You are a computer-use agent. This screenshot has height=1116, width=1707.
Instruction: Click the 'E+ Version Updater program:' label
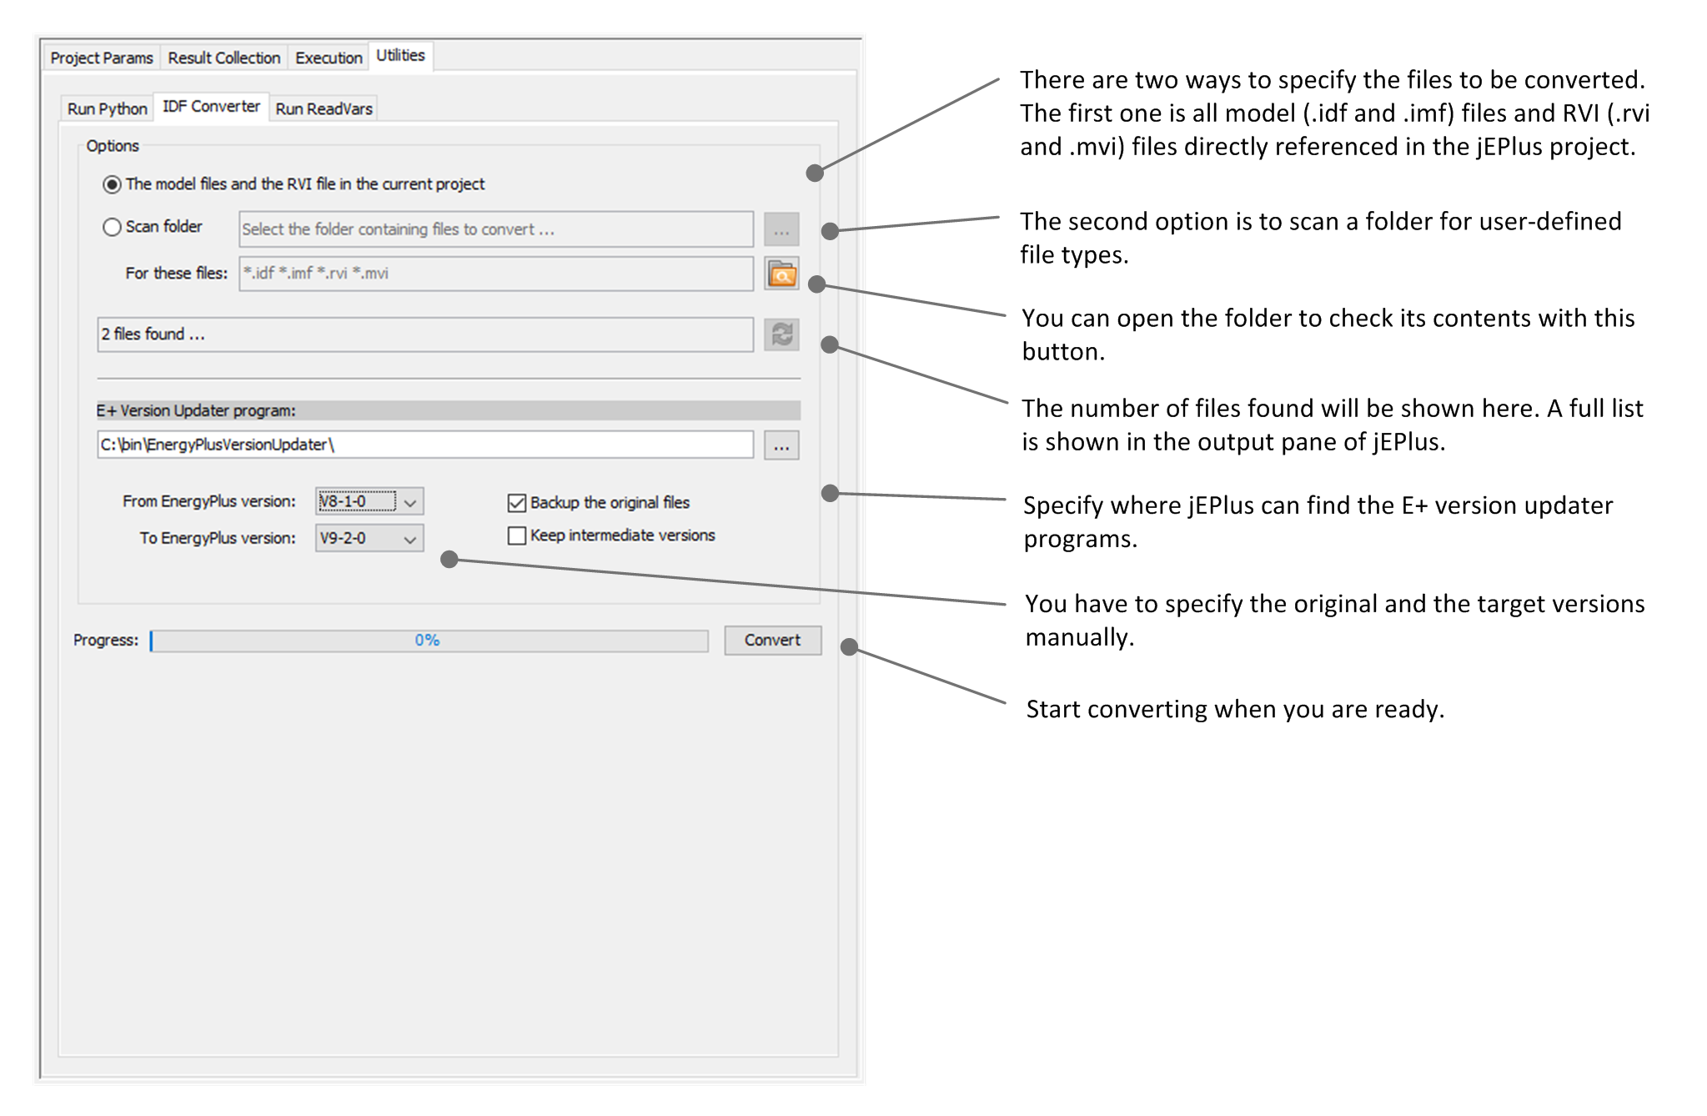[196, 410]
